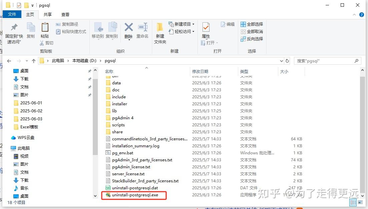Switch to details view icon in status bar
The width and height of the screenshot is (368, 209).
pyautogui.click(x=353, y=202)
